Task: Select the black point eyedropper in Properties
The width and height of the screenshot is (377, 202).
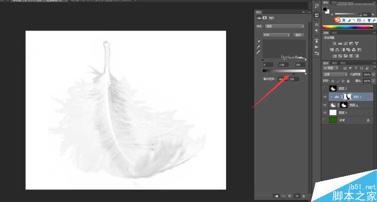Action: 258,42
